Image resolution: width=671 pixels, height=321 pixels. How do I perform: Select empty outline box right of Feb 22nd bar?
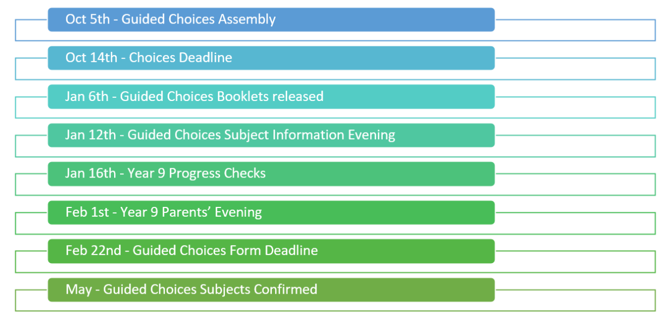point(575,262)
